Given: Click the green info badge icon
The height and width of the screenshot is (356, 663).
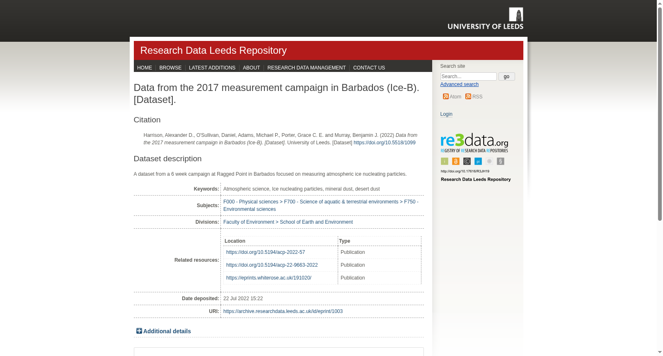Looking at the screenshot, I should point(445,161).
